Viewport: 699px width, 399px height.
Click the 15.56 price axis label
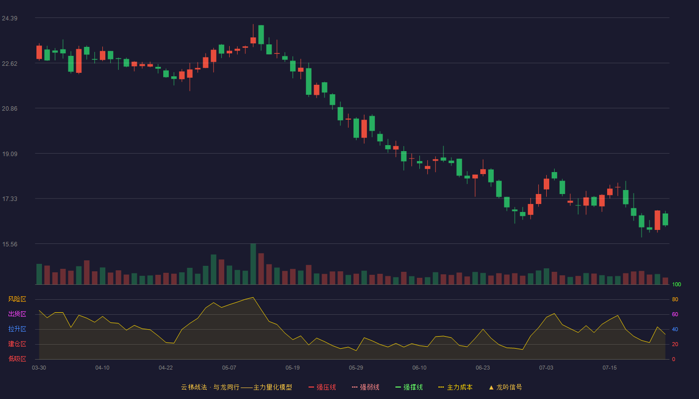pos(9,244)
